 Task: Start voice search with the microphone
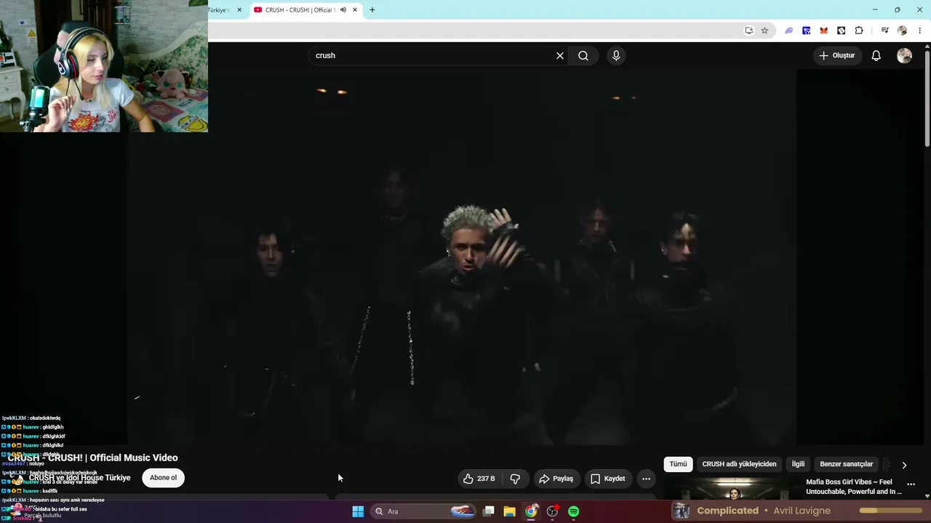tap(616, 56)
